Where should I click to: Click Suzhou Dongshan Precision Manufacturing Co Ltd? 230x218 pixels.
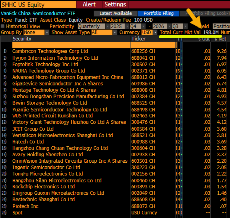[x=68, y=97]
